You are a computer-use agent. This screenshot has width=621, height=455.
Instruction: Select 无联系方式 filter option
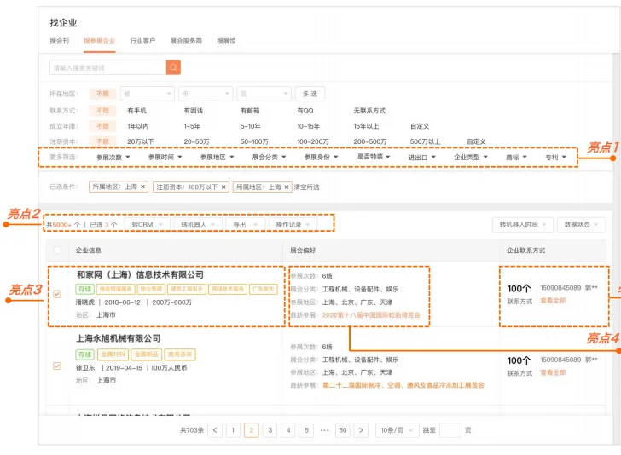[369, 111]
